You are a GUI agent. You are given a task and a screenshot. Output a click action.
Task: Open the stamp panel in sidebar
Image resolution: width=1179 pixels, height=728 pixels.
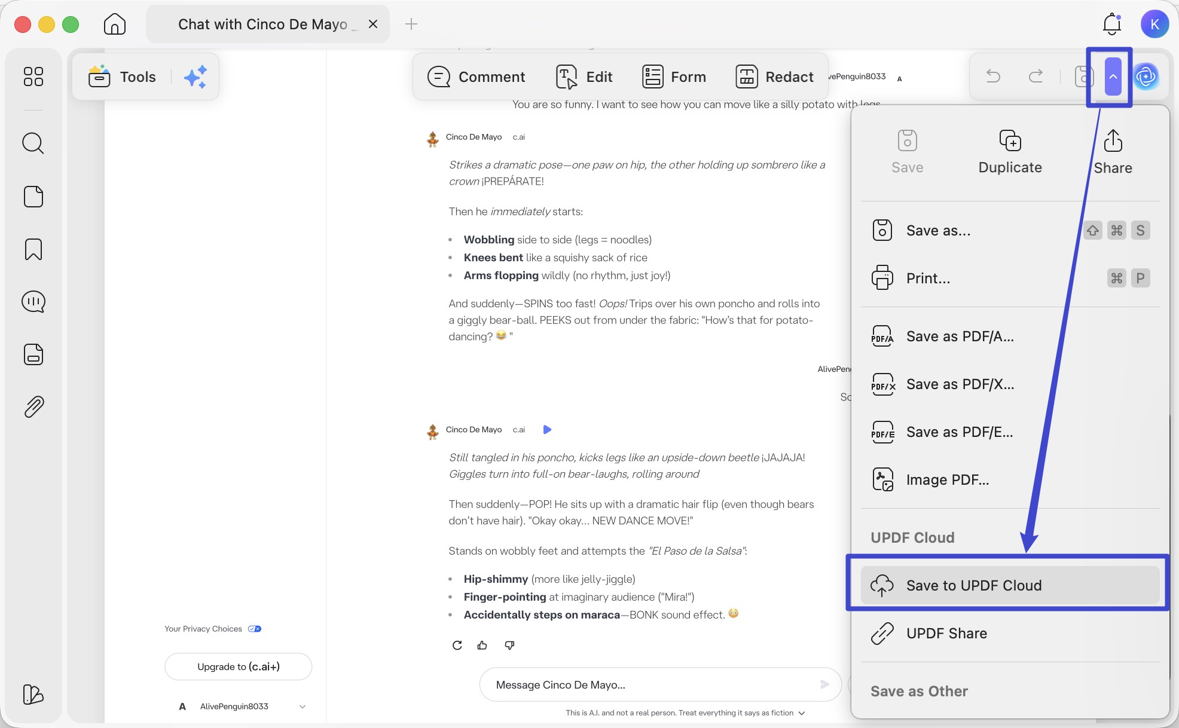click(x=33, y=354)
